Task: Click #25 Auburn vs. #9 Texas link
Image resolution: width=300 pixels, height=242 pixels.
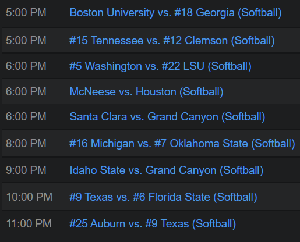Action: (x=153, y=224)
